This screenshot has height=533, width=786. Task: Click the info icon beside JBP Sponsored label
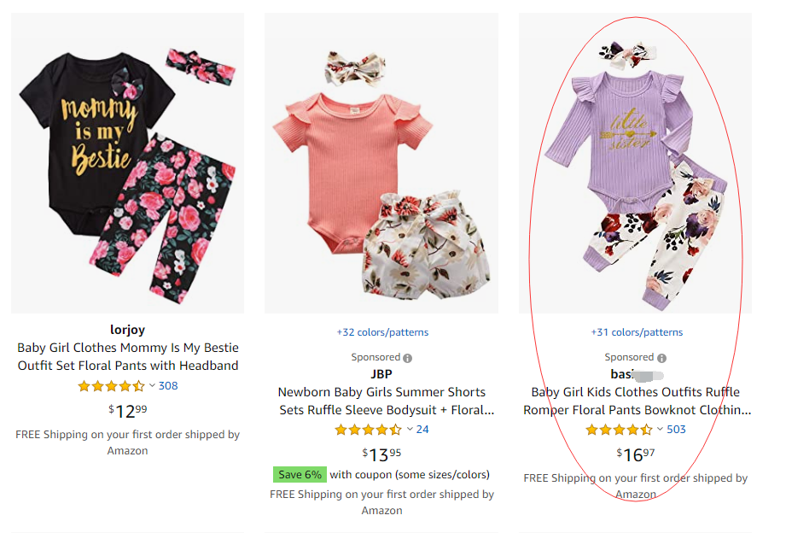coord(408,358)
